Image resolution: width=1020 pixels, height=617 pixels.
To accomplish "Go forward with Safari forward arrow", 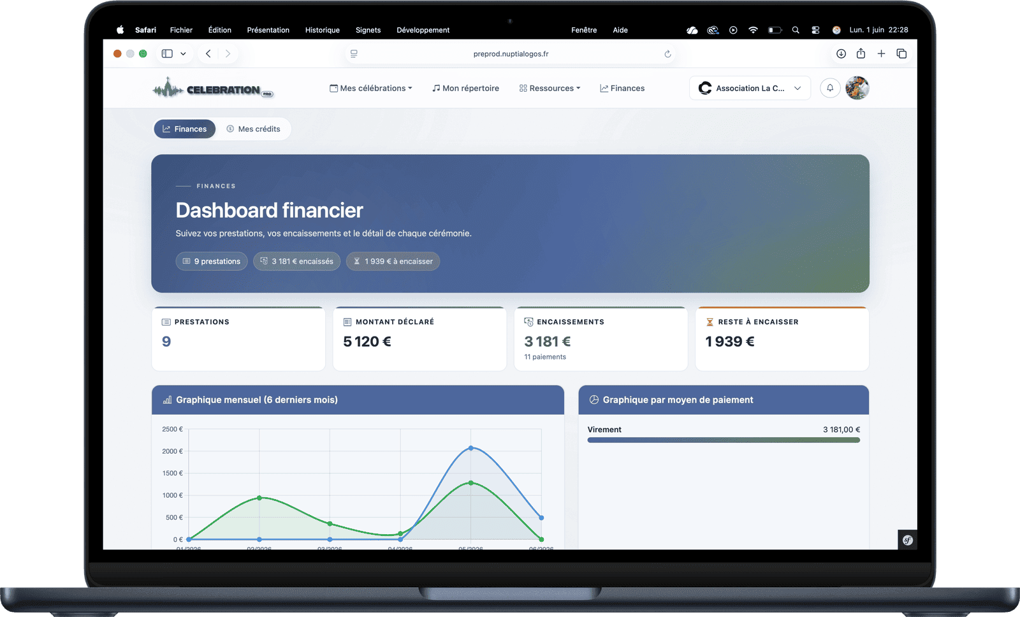I will pos(228,54).
